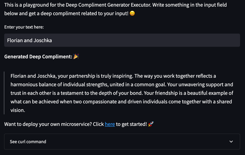The height and width of the screenshot is (155, 245).
Task: Open the 'here' deployment link
Action: [x=109, y=124]
